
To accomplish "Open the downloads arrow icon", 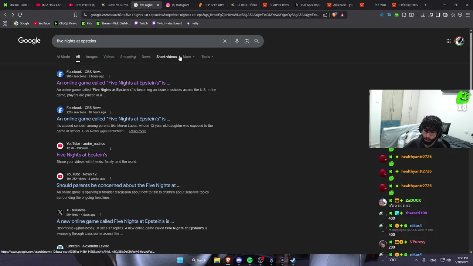I will click(423, 15).
